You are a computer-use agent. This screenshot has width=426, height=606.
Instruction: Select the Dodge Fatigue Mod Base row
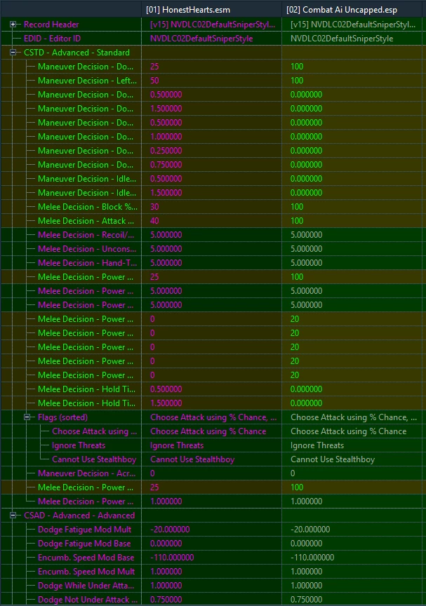click(213, 544)
